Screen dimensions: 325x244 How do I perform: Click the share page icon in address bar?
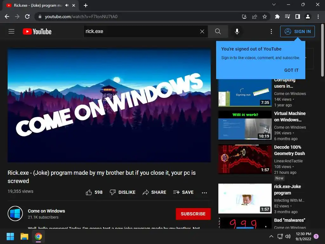(x=255, y=17)
